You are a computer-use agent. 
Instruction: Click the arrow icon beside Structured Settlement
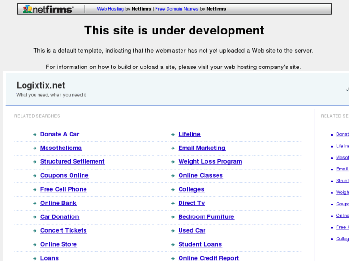(35, 162)
